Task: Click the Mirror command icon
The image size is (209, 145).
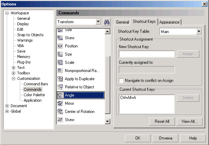Action: point(60,103)
